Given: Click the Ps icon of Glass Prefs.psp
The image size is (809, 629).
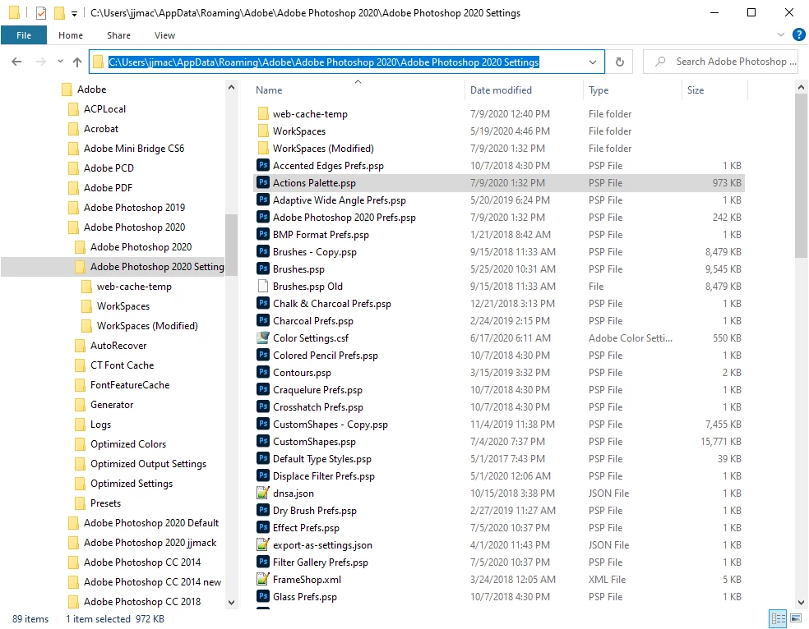Looking at the screenshot, I should [x=263, y=596].
